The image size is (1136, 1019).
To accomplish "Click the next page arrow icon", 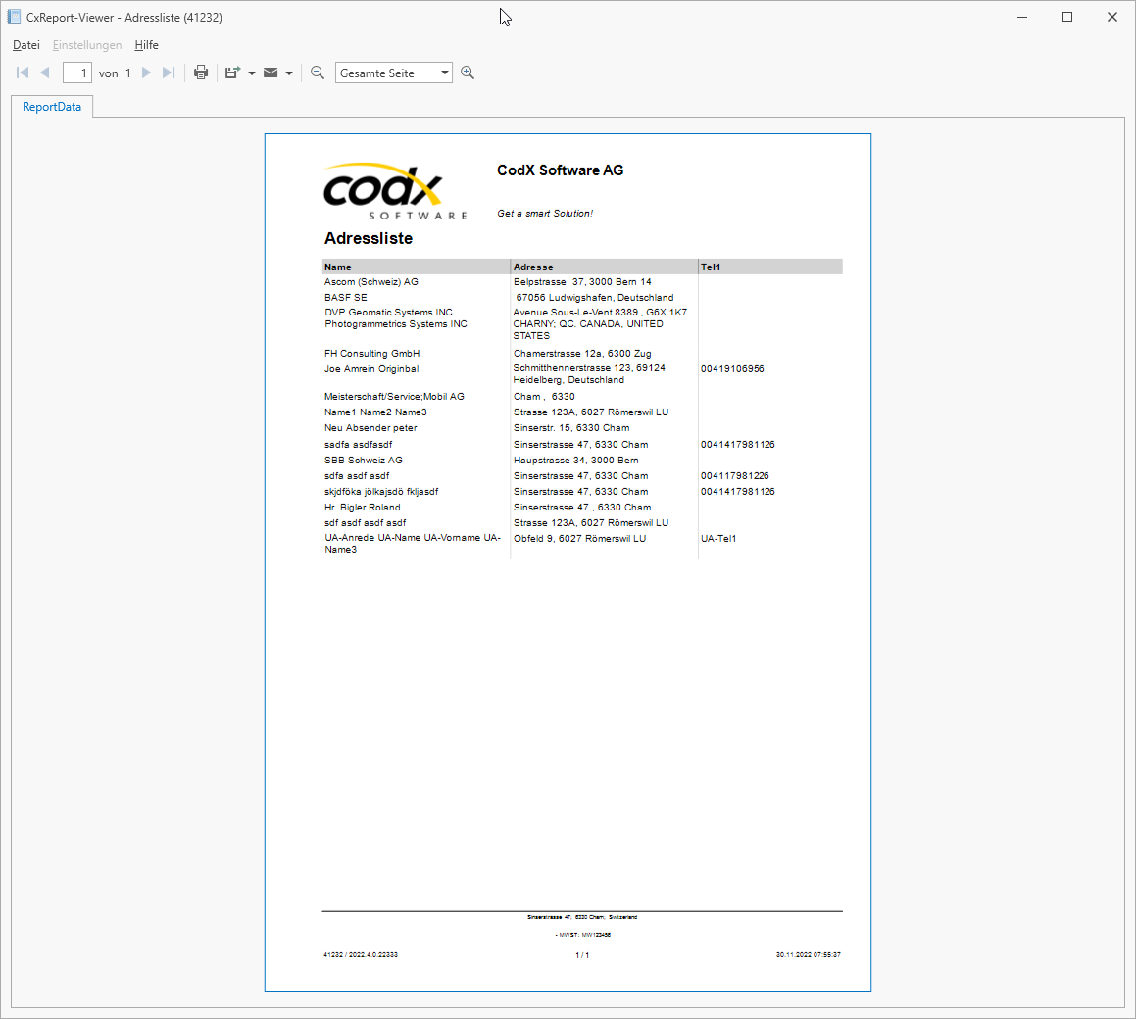I will pyautogui.click(x=146, y=72).
